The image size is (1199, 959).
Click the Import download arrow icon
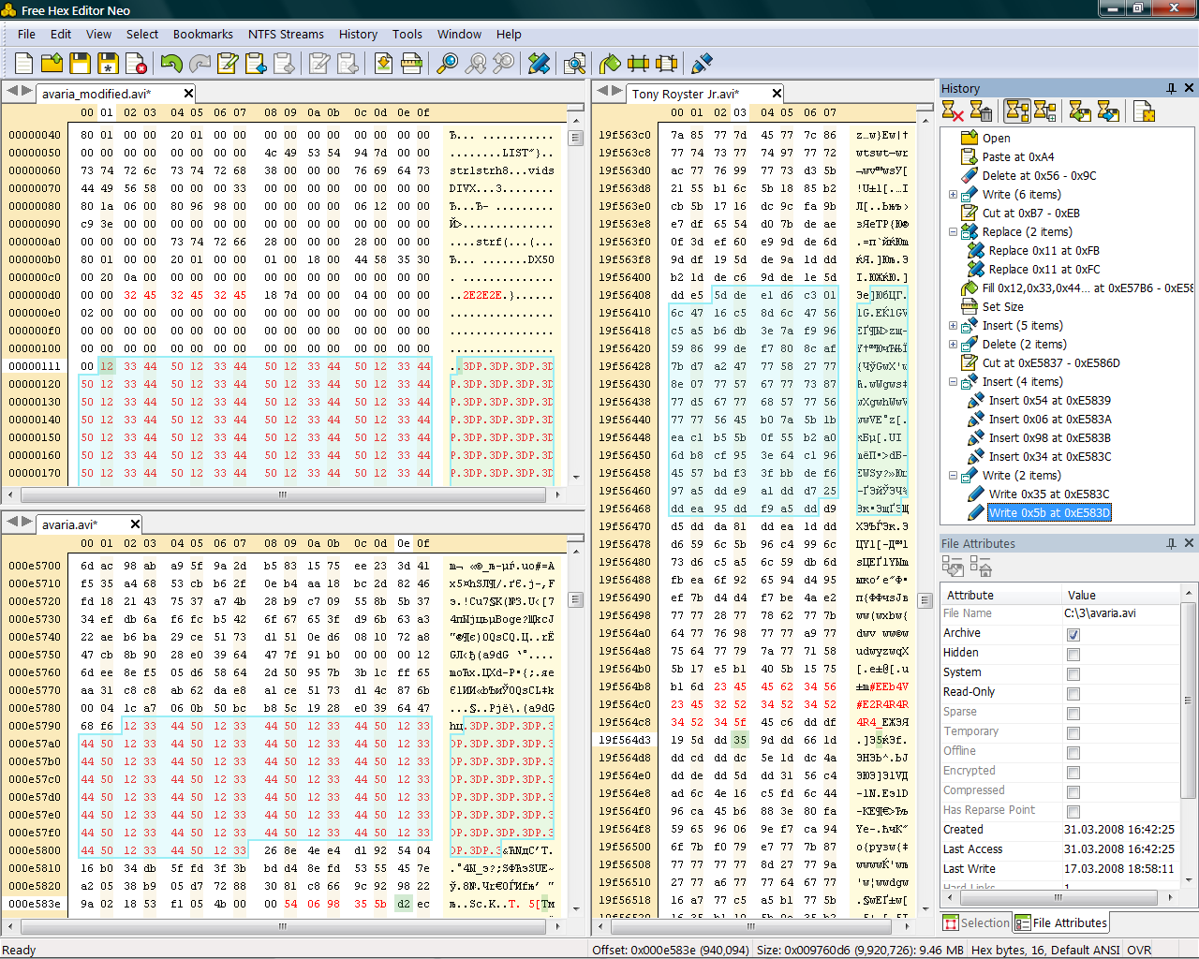[x=383, y=63]
